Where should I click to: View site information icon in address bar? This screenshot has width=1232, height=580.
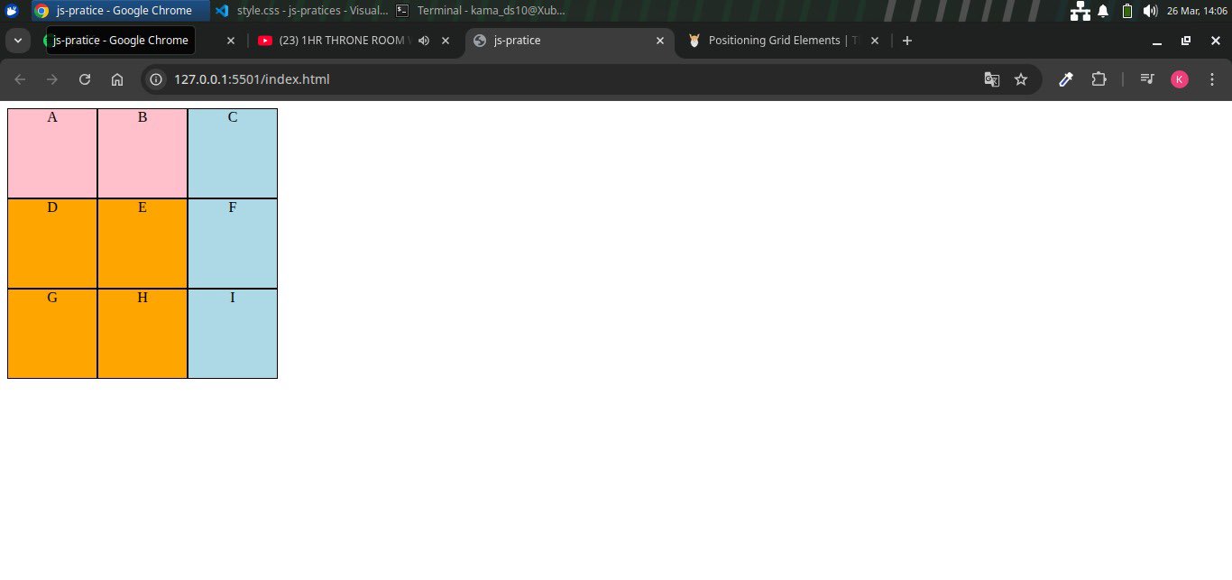[x=156, y=79]
